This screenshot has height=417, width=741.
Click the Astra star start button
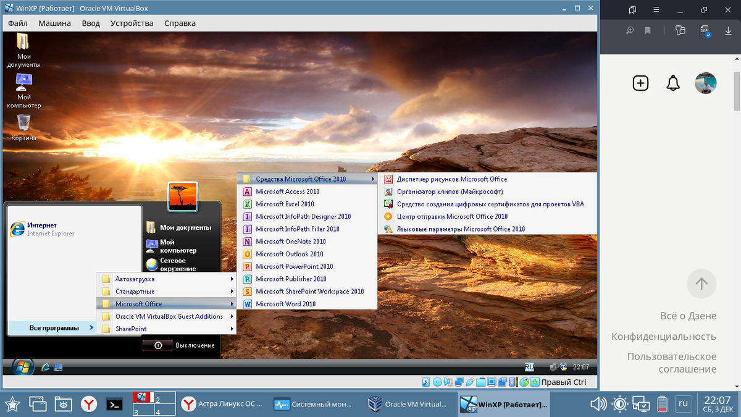coord(12,404)
